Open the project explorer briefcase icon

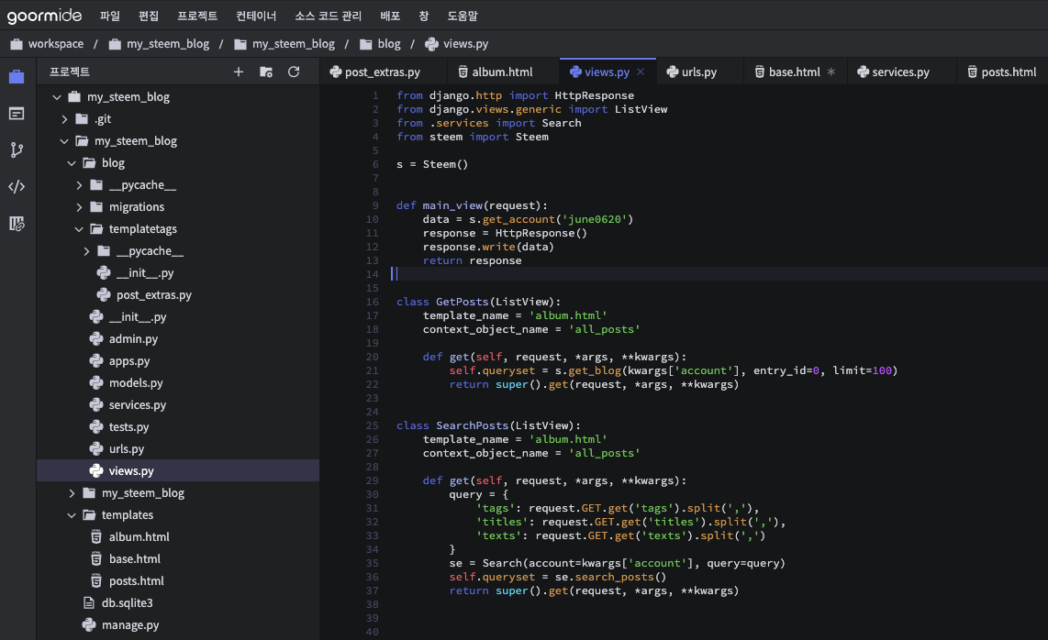pos(17,77)
